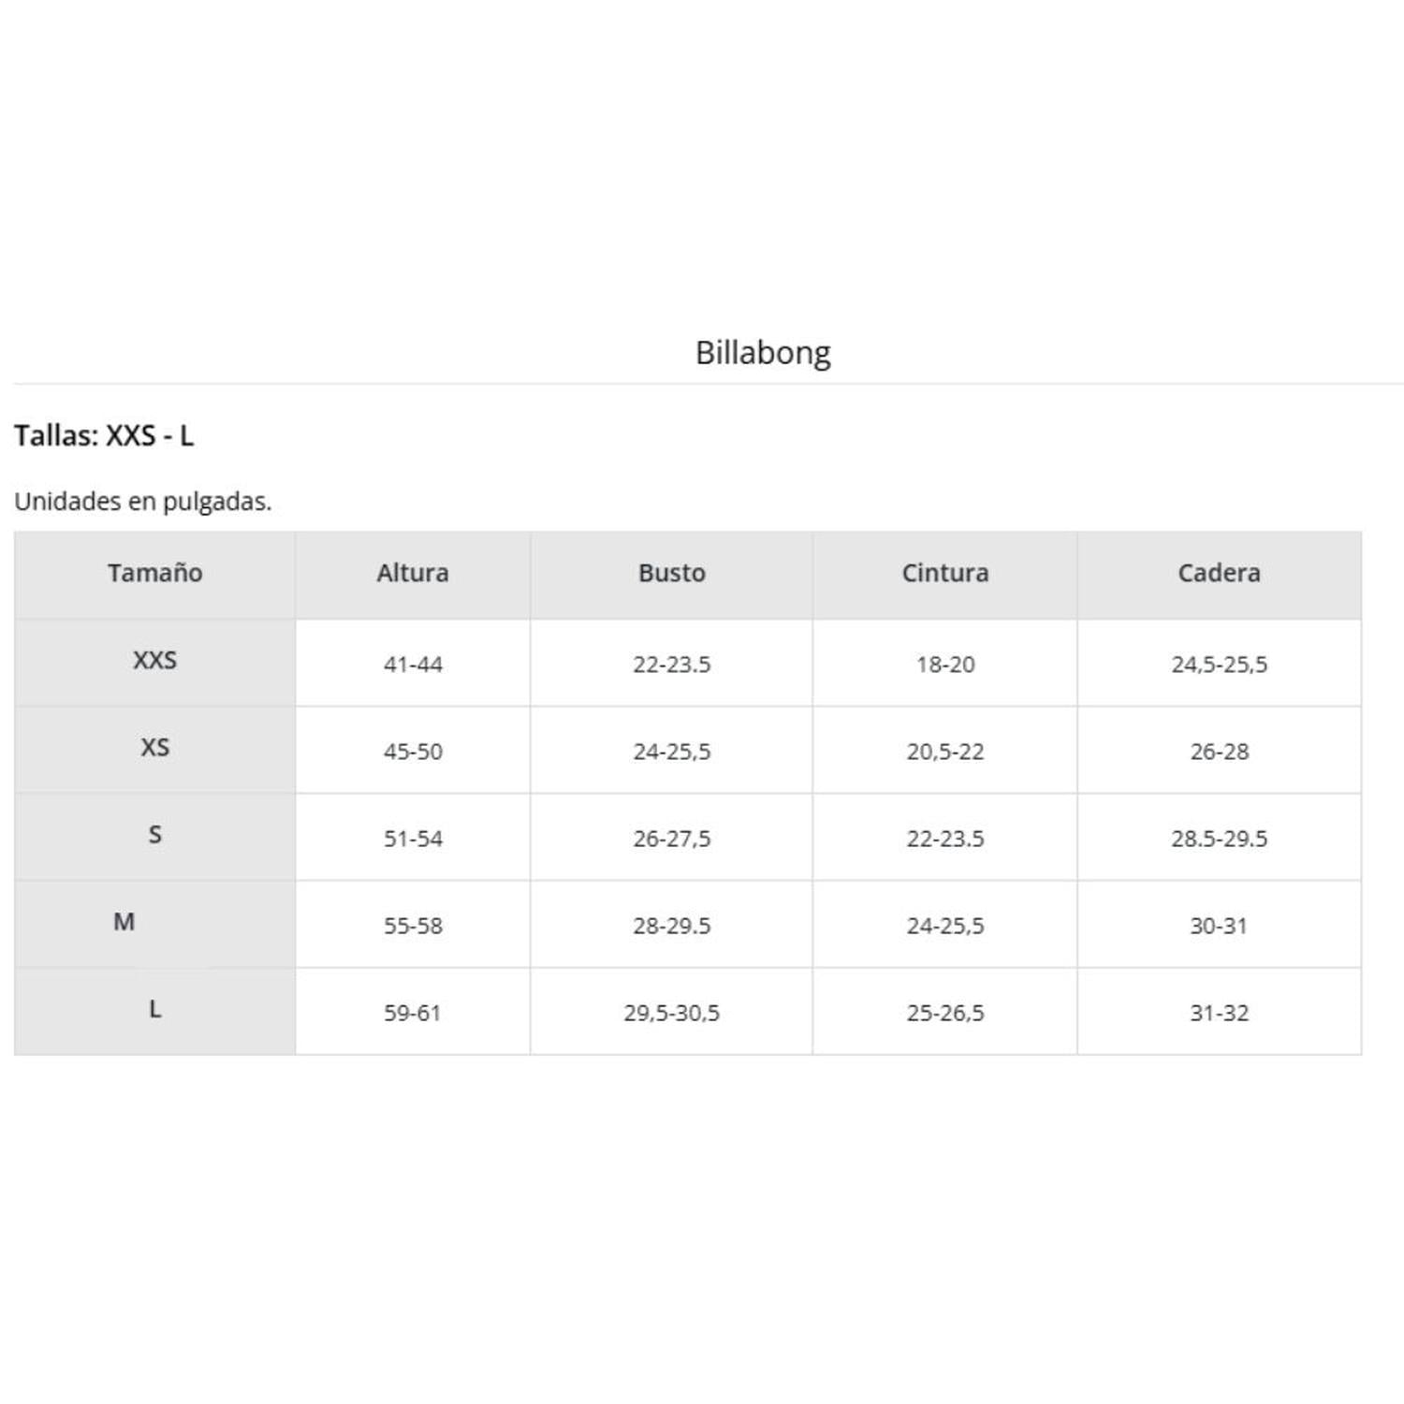This screenshot has height=1404, width=1404.
Task: Select the Busto column header
Action: click(x=672, y=573)
